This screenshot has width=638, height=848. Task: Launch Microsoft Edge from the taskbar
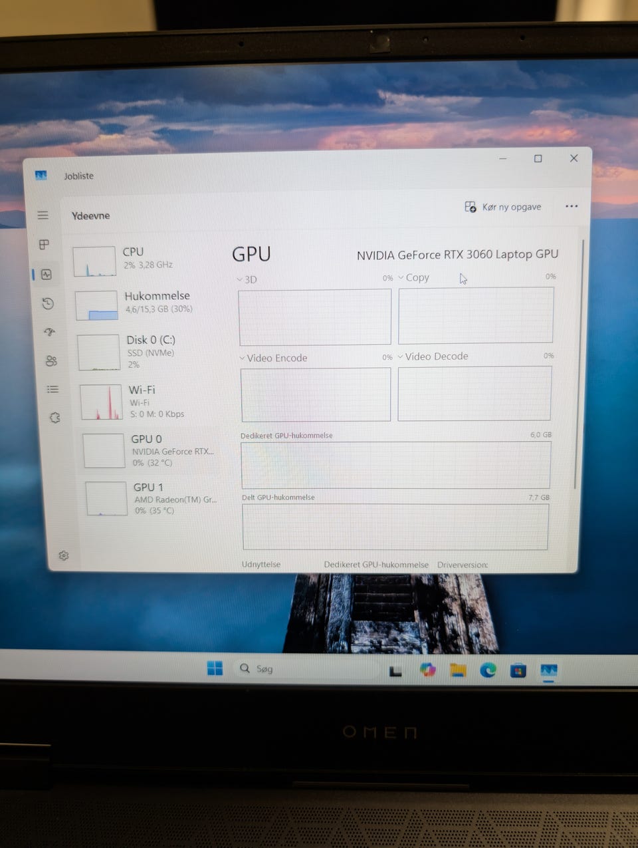pos(488,670)
